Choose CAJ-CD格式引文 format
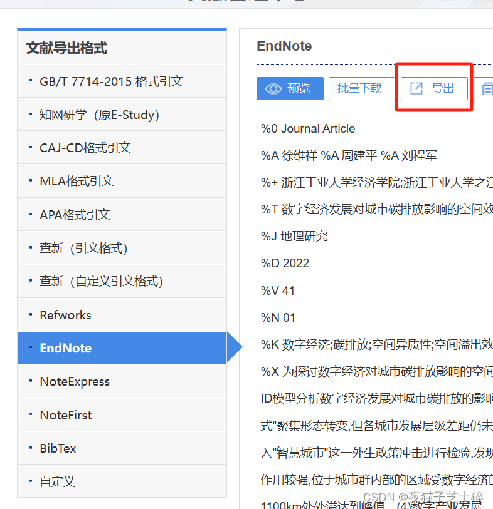 122,148
